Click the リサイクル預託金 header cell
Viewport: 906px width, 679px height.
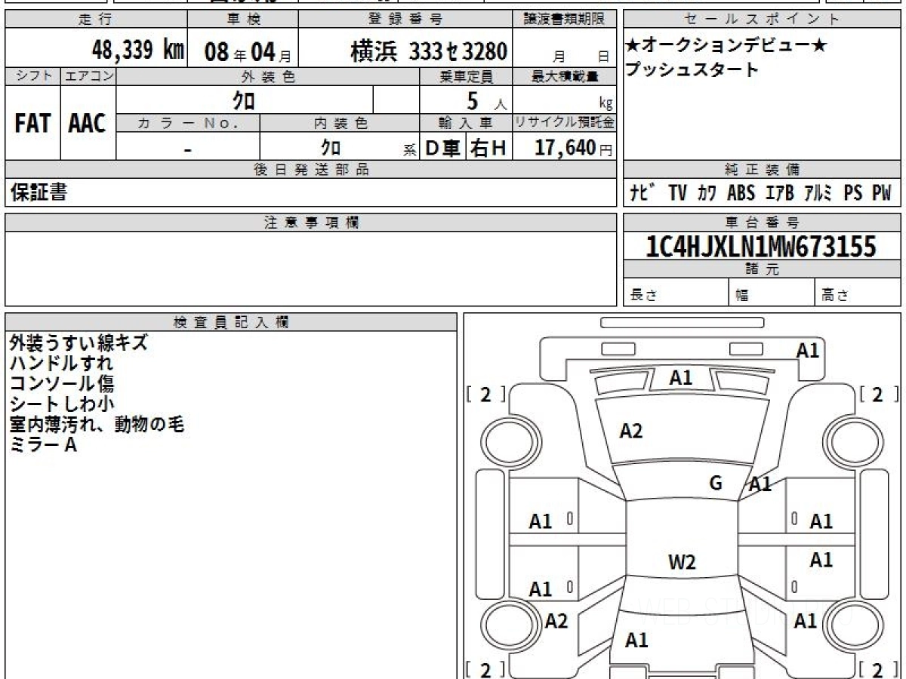pos(565,123)
